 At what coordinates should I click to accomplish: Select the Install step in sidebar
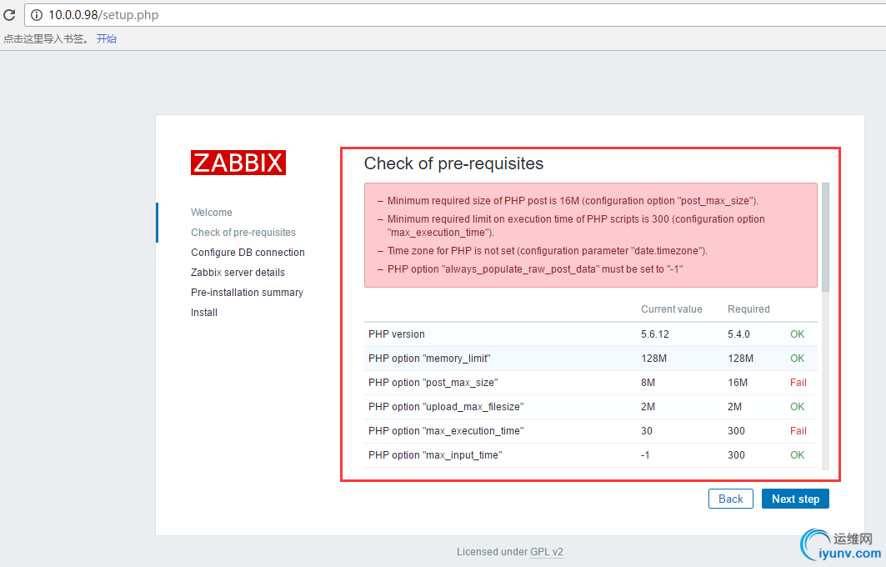[x=204, y=313]
